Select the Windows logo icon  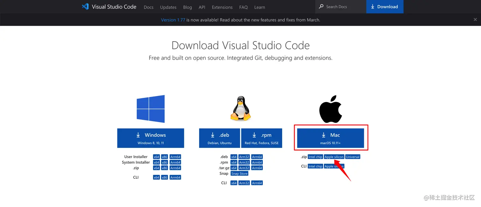click(150, 108)
